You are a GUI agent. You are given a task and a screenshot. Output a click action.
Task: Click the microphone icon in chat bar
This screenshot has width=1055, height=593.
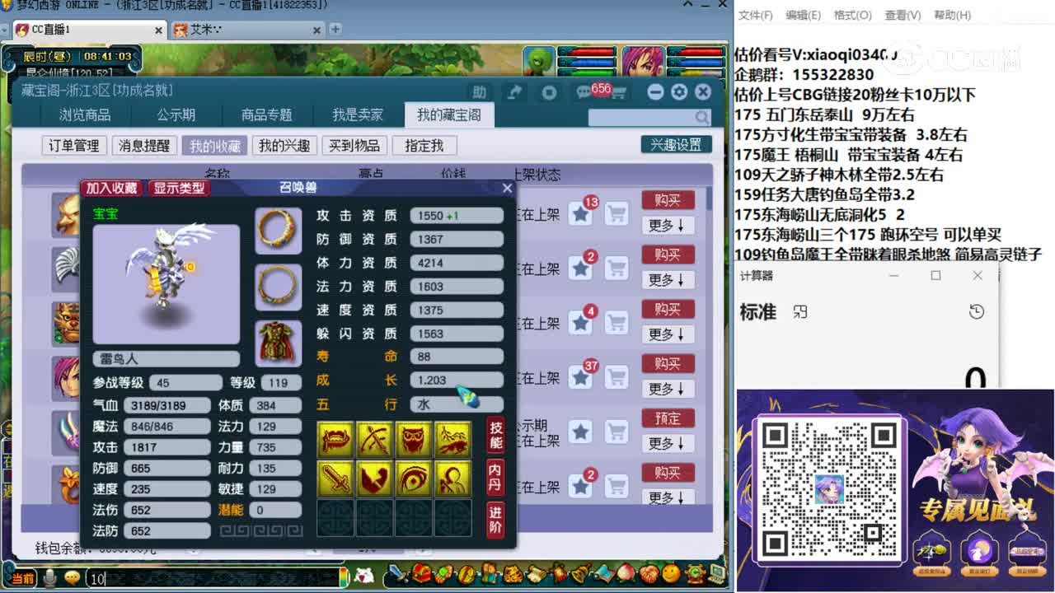coord(50,578)
